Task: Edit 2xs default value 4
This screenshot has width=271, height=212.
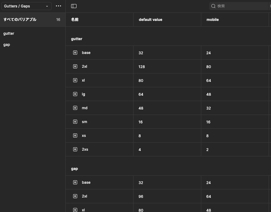Action: [140, 150]
